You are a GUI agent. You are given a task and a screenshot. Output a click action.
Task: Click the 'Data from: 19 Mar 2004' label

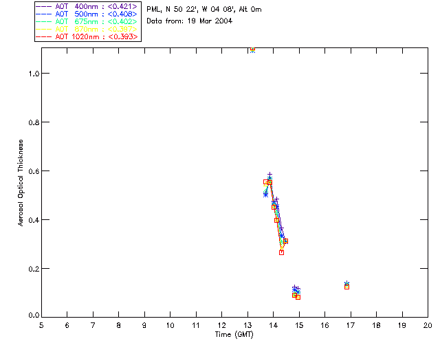pyautogui.click(x=190, y=21)
